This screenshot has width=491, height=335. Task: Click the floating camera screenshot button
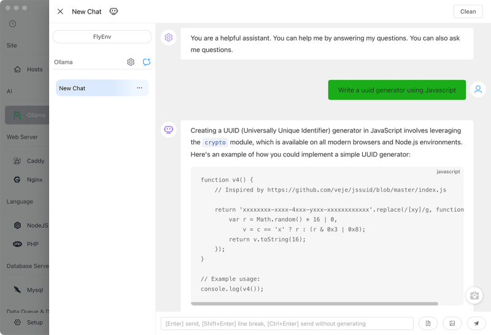[474, 296]
